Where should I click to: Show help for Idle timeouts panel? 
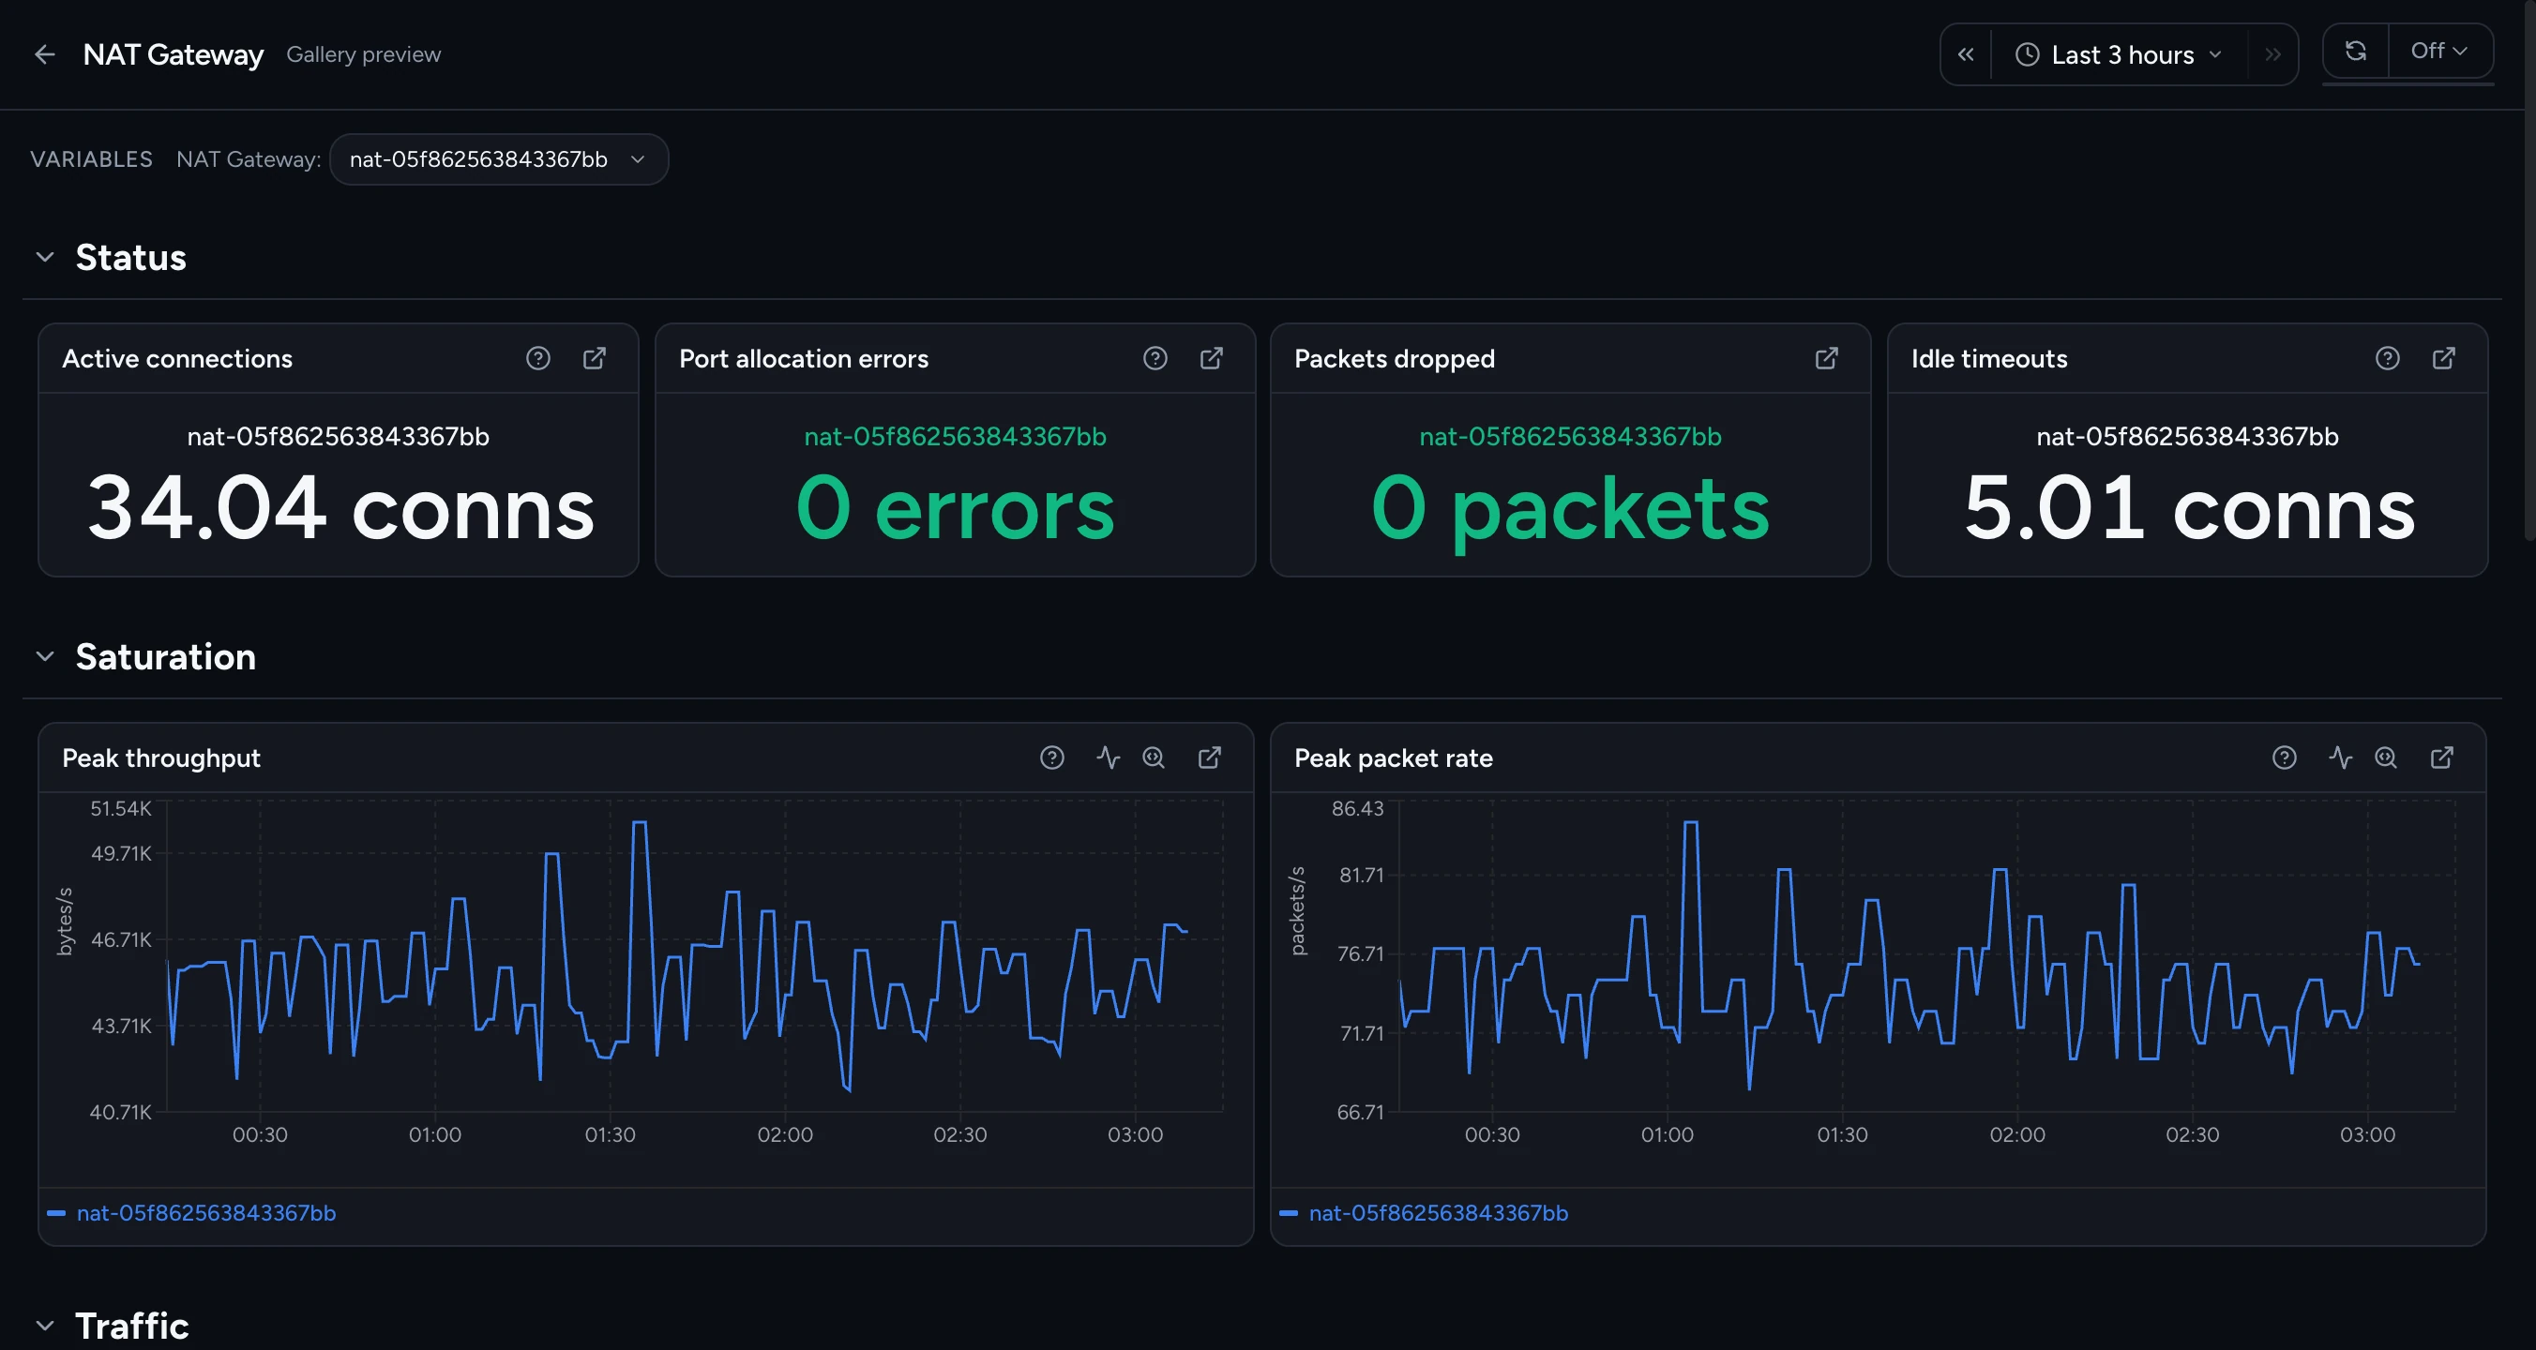2387,358
